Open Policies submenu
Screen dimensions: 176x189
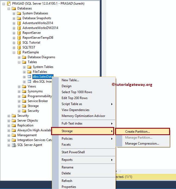coord(84,139)
